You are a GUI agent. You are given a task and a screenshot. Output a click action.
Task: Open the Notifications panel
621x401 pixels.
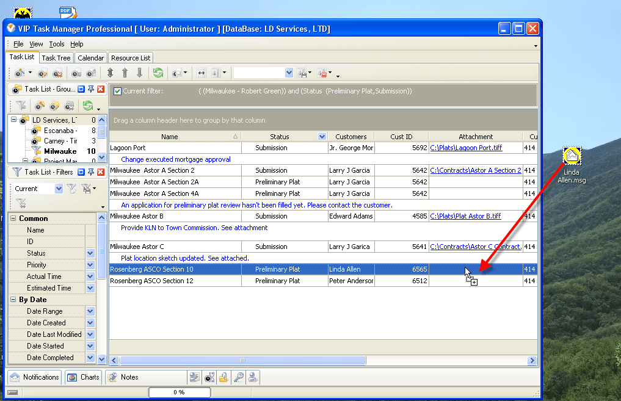tap(35, 377)
